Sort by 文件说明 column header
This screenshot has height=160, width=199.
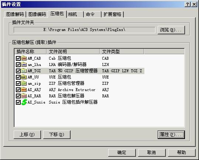tap(73, 52)
